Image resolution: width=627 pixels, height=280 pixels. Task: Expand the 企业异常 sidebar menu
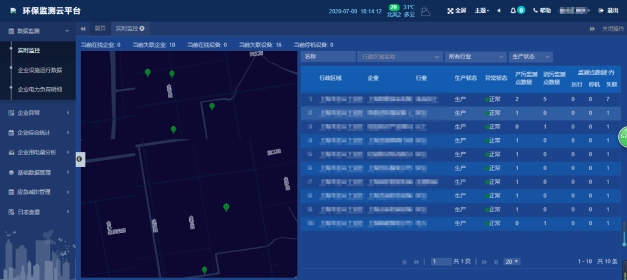(38, 113)
